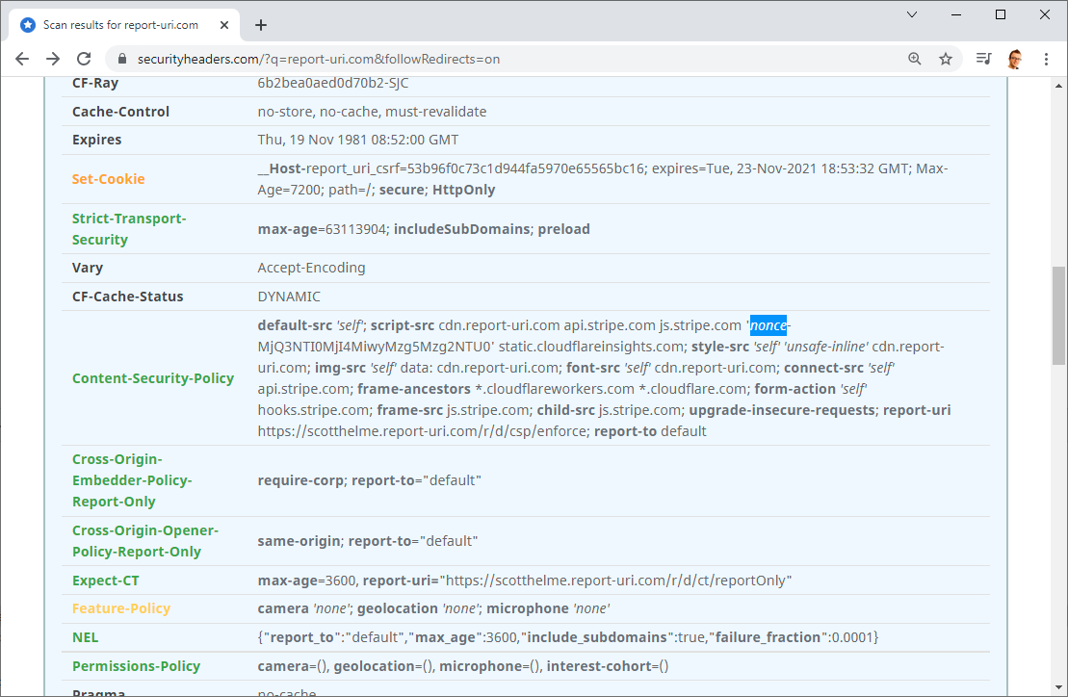
Task: View site security lock info
Action: (122, 60)
